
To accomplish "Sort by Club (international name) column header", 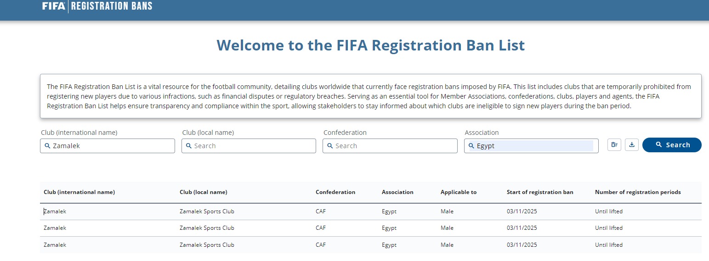I will click(79, 192).
